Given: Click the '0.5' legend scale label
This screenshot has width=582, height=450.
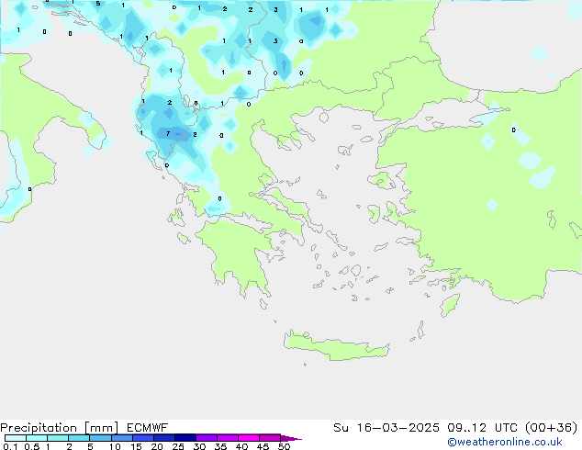Looking at the screenshot, I should click(x=31, y=446).
